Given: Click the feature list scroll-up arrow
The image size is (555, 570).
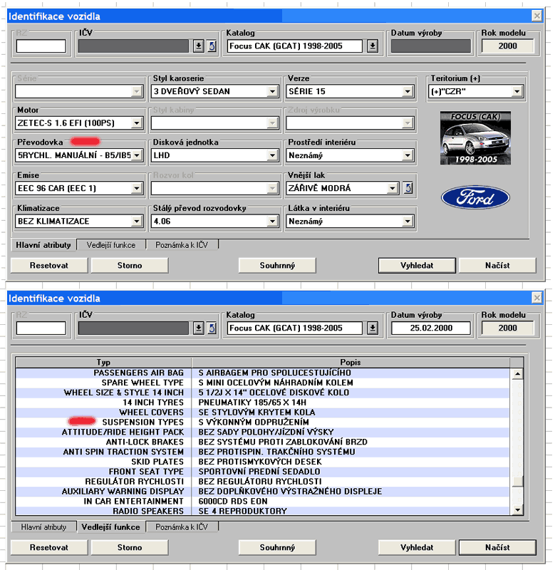Looking at the screenshot, I should [518, 373].
